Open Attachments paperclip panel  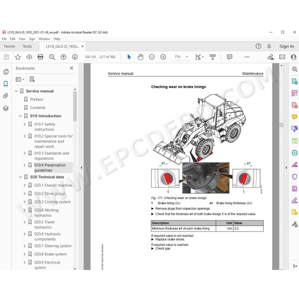click(x=6, y=96)
